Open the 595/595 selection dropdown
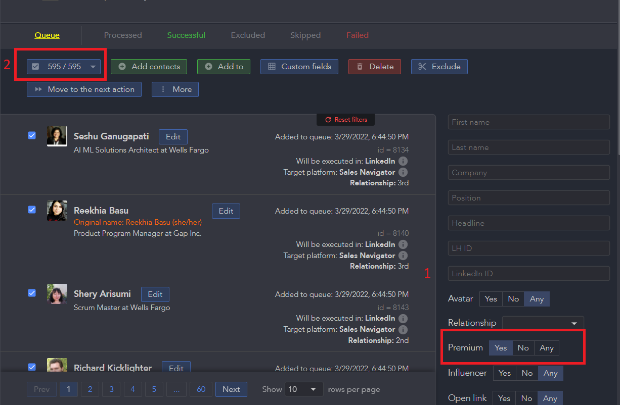This screenshot has height=405, width=620. [92, 66]
